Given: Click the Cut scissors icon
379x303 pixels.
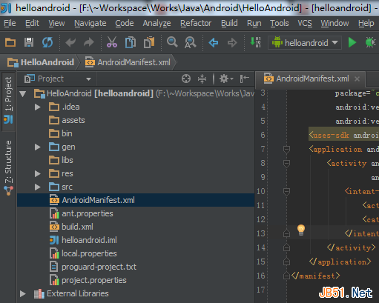Looking at the screenshot, I should coord(112,42).
